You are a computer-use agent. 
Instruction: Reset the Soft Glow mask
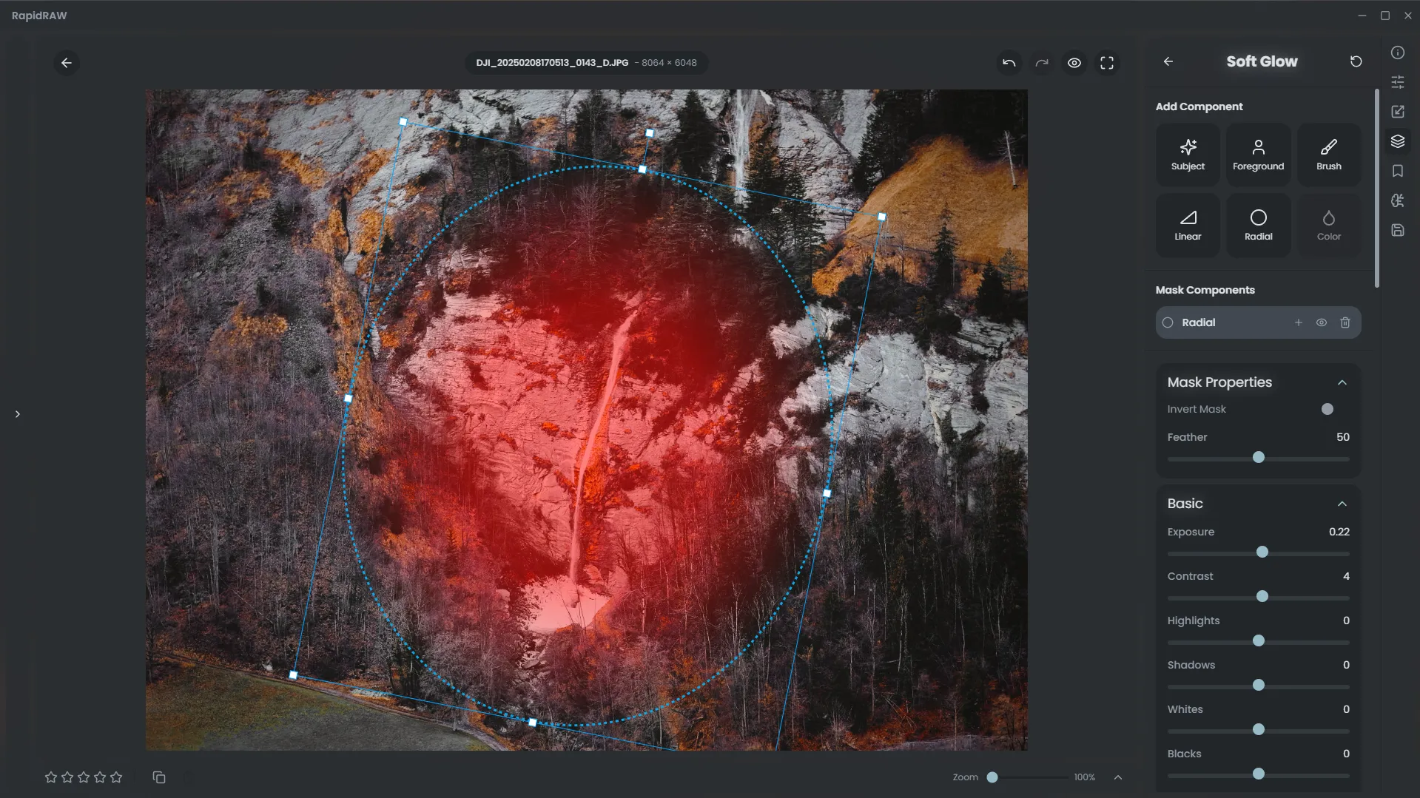[1355, 61]
